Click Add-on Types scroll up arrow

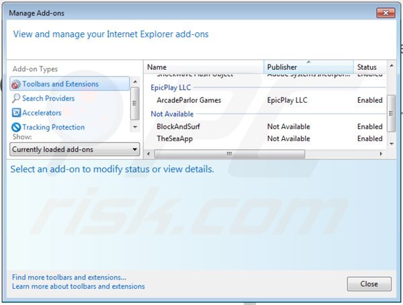coord(135,82)
